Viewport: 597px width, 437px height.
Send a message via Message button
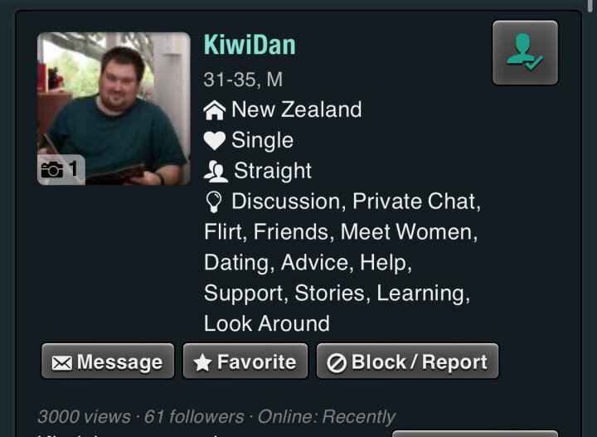pos(108,362)
